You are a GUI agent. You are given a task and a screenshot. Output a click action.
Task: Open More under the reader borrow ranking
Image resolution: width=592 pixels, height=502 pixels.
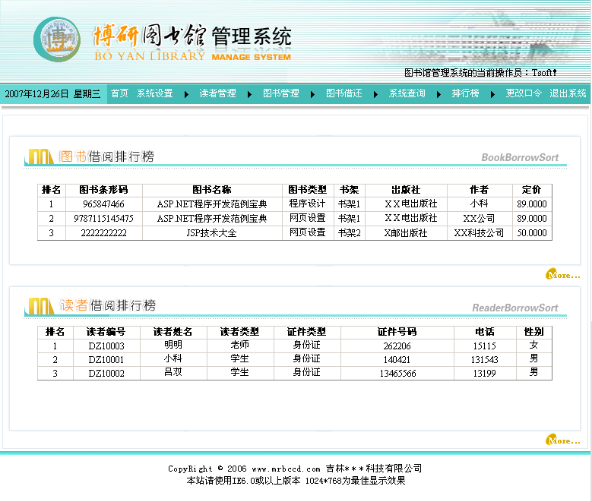[563, 440]
